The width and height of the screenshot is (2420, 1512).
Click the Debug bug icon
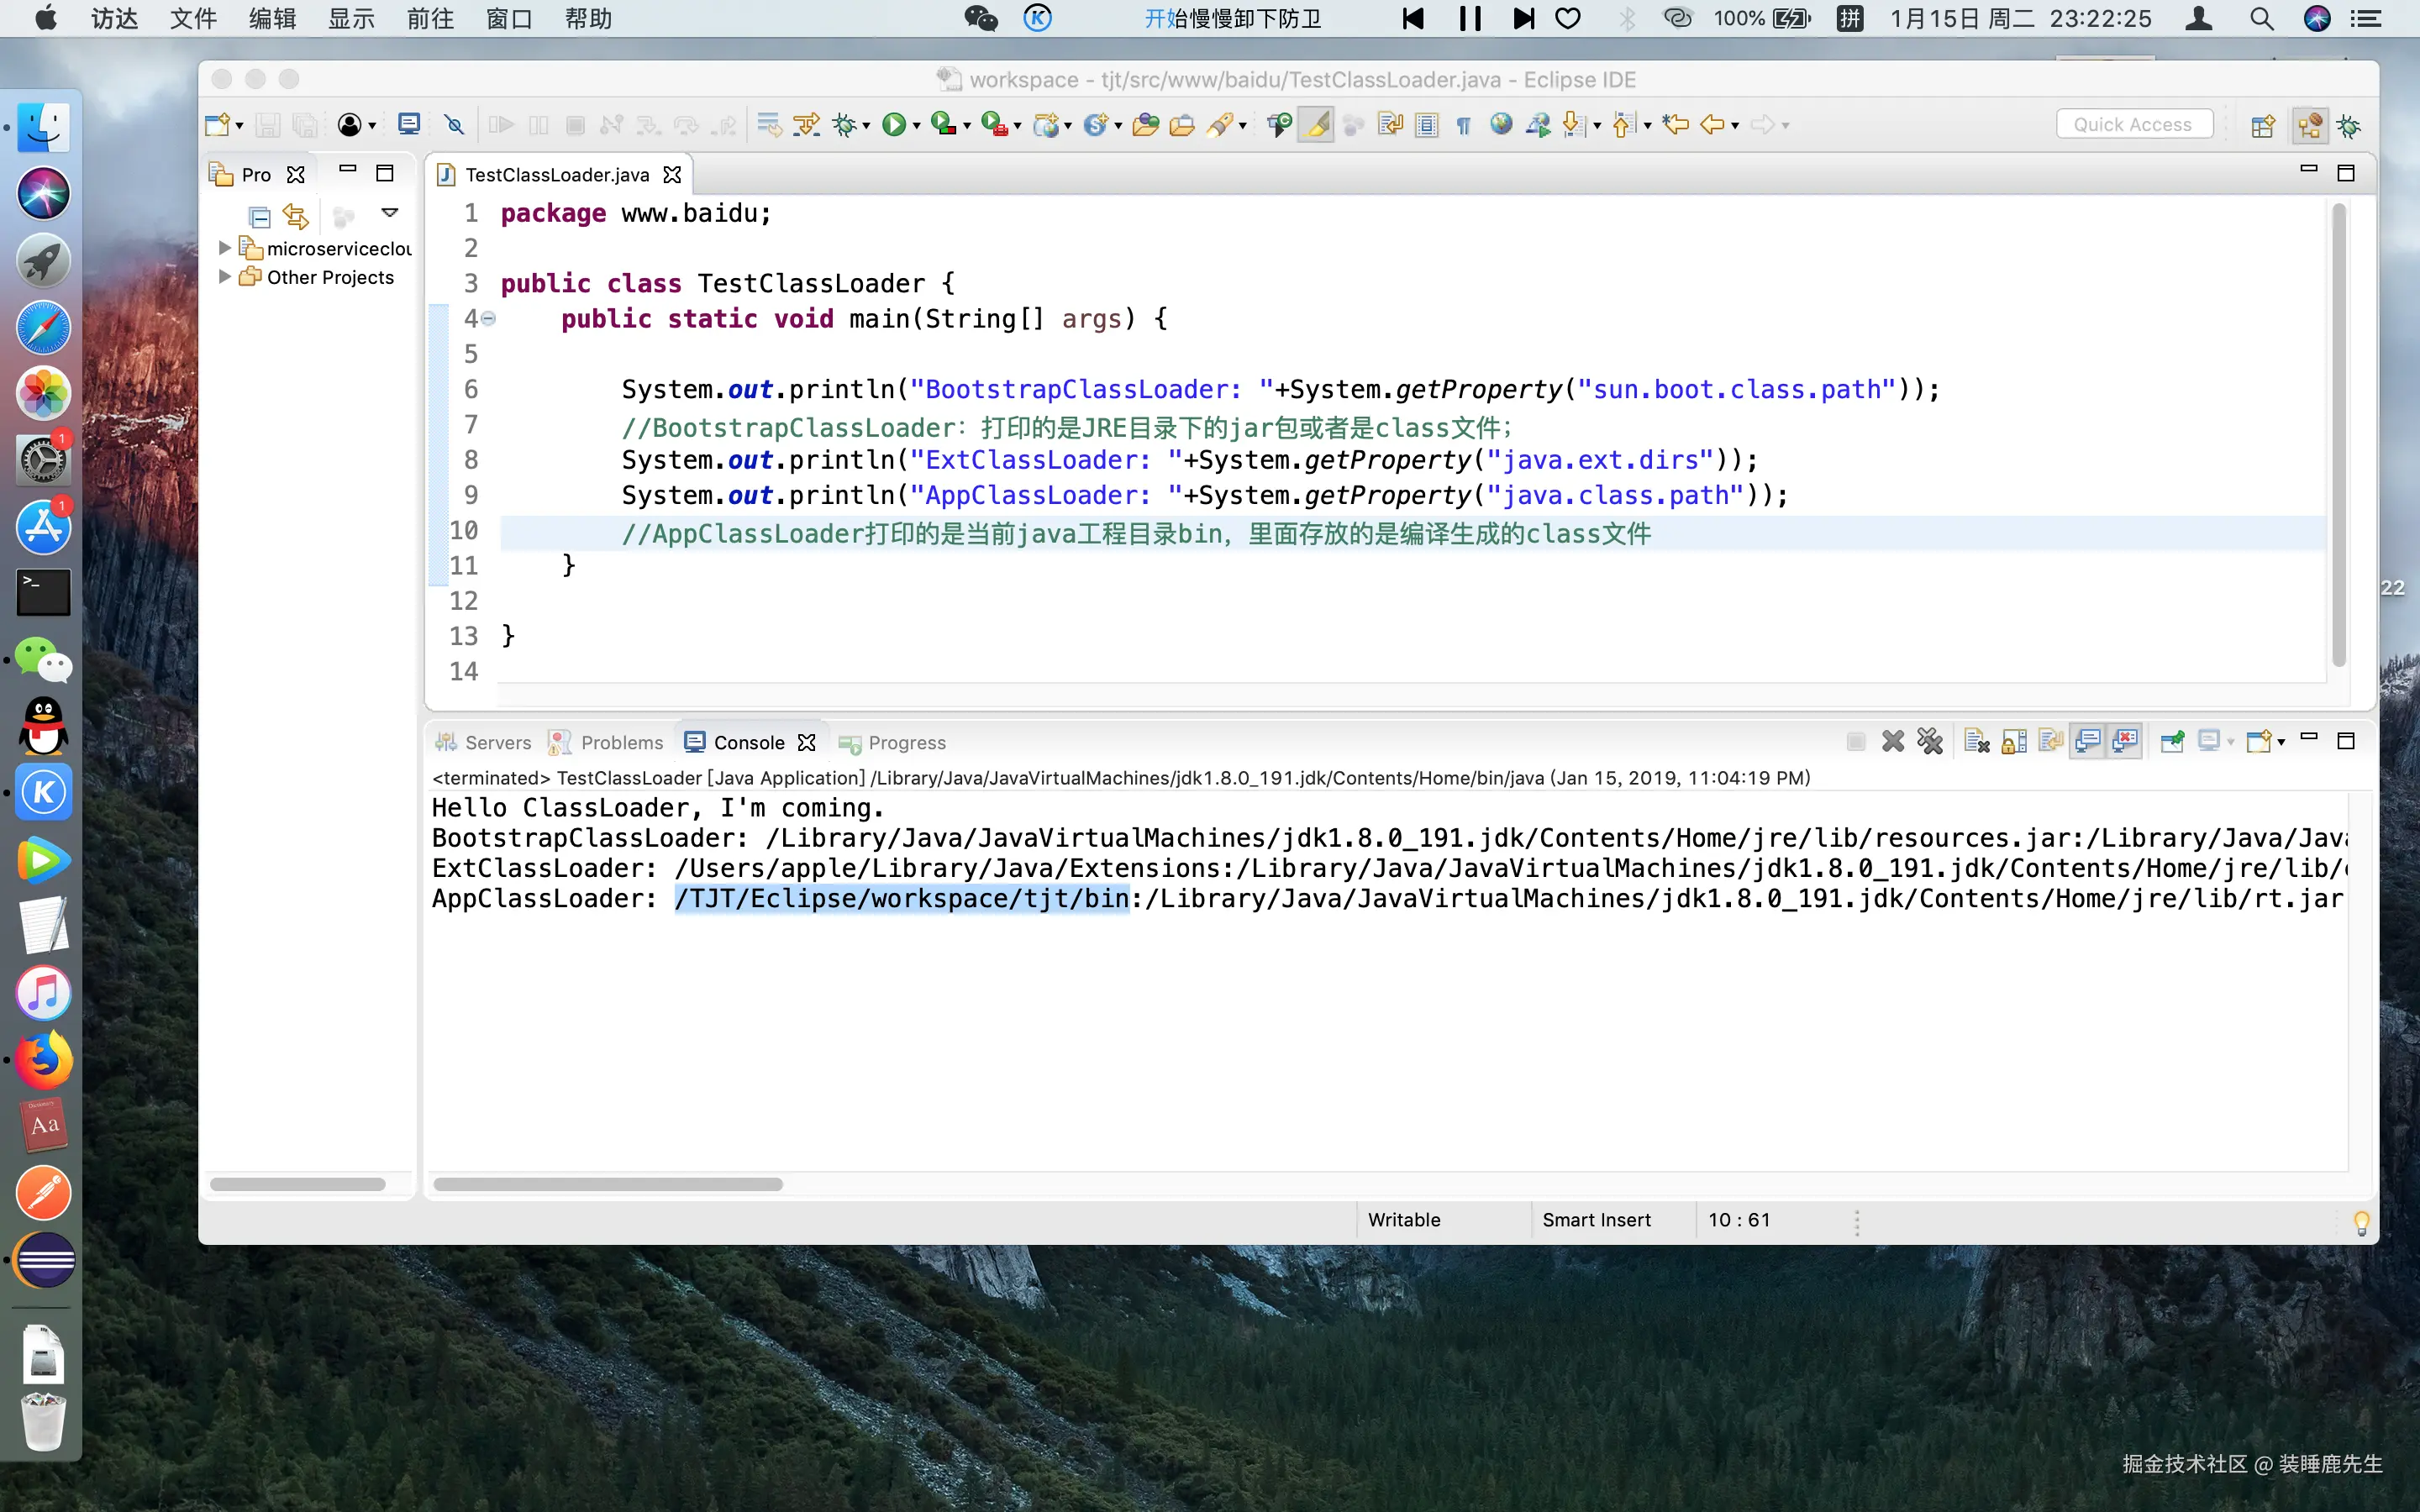coord(845,125)
